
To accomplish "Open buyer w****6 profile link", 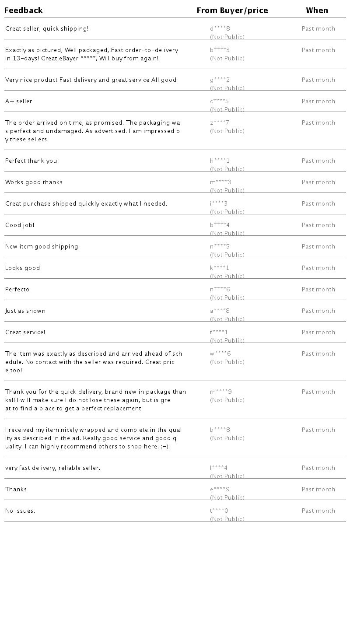I will click(x=220, y=354).
